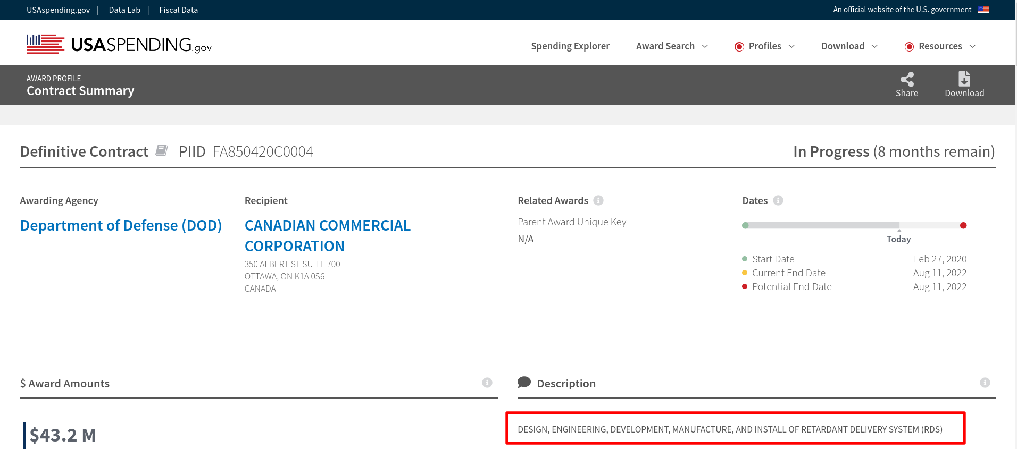Expand the Award Search chevron
This screenshot has height=449, width=1017.
pyautogui.click(x=705, y=46)
